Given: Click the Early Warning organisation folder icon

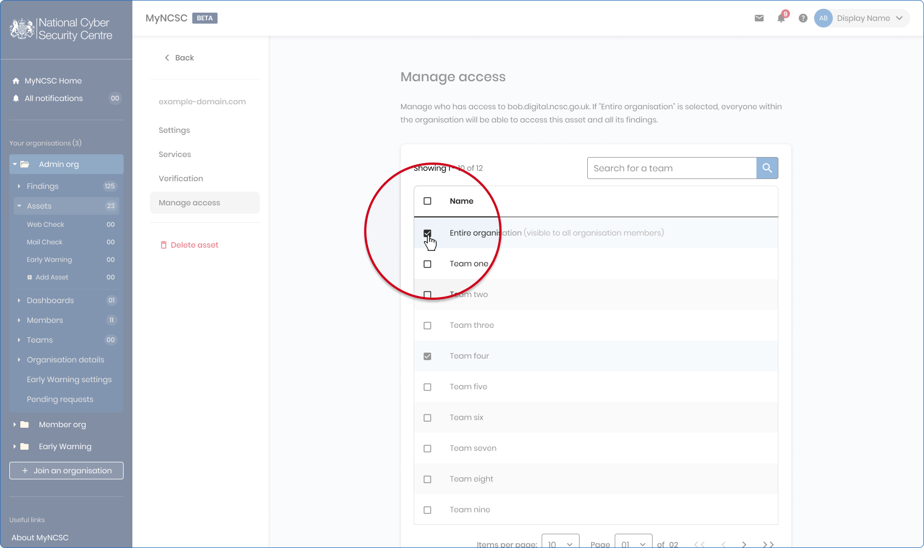Looking at the screenshot, I should tap(25, 446).
